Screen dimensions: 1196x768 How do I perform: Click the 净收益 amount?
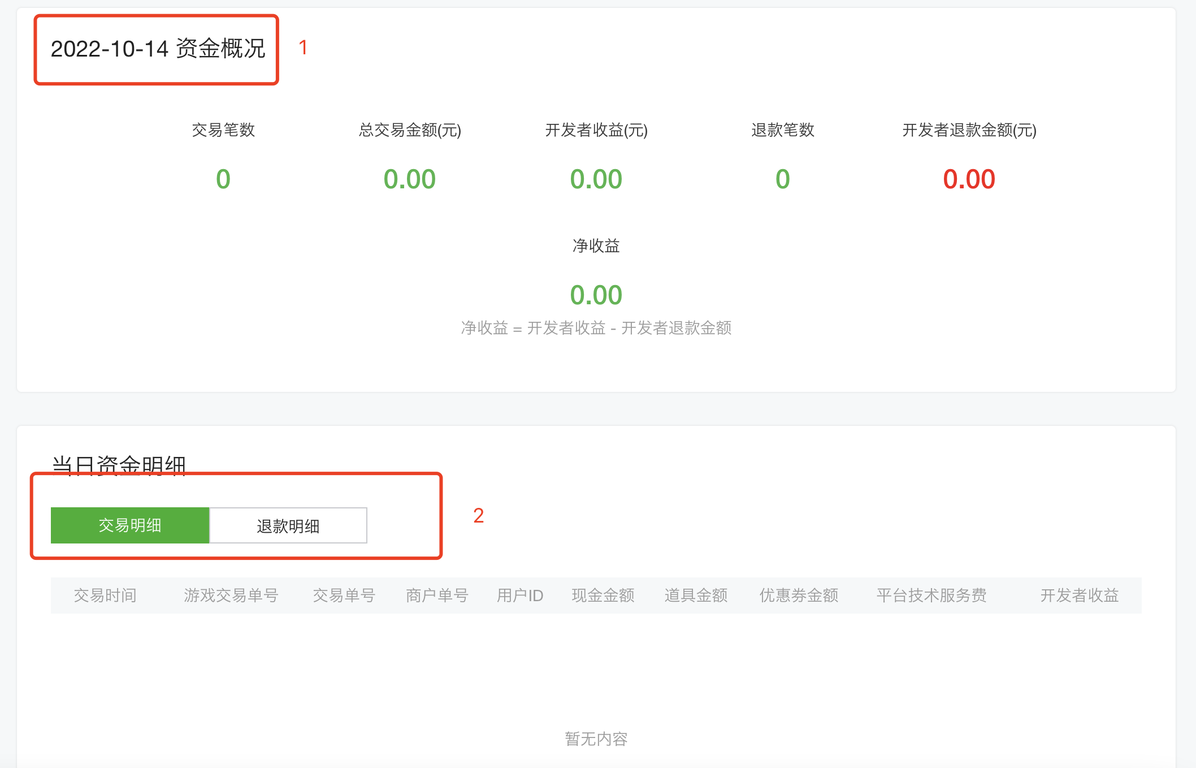[x=596, y=295]
